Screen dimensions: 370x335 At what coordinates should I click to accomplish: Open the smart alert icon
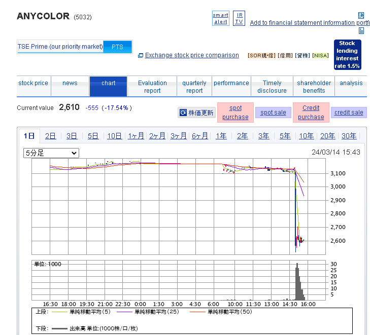click(x=221, y=18)
